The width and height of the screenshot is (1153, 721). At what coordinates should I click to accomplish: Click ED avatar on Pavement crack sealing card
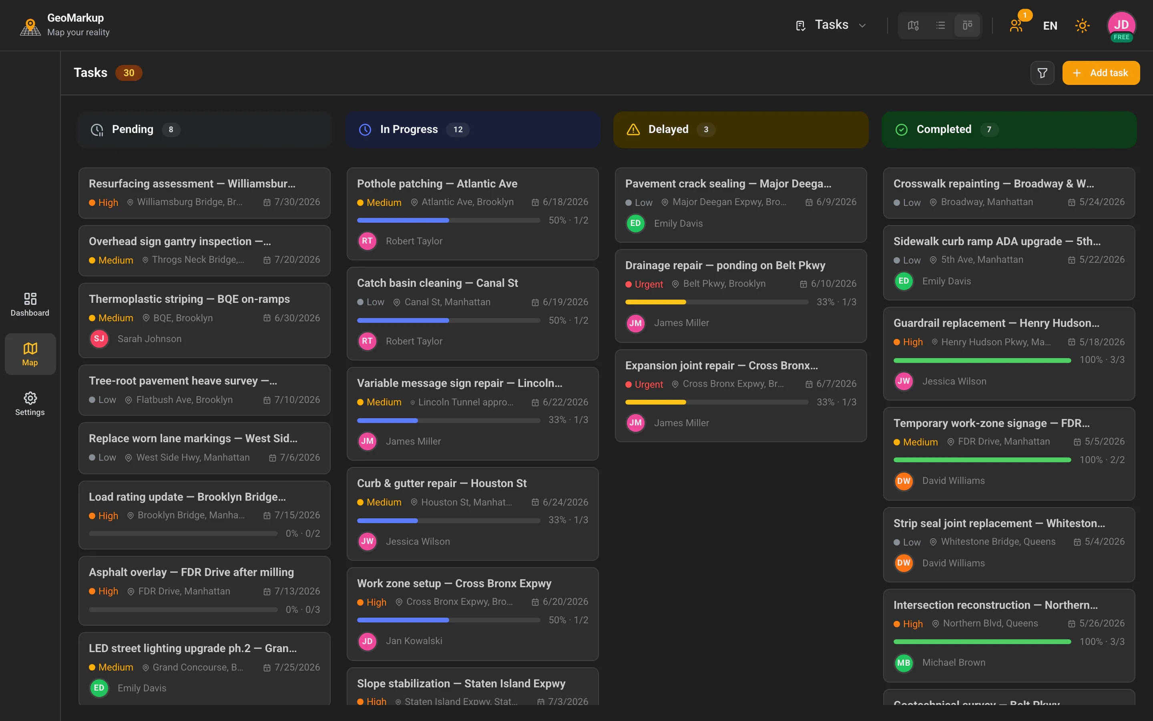click(x=636, y=223)
